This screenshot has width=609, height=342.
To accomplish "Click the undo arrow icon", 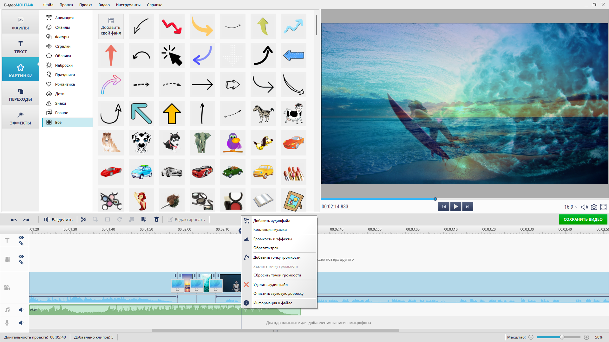I will [x=14, y=219].
